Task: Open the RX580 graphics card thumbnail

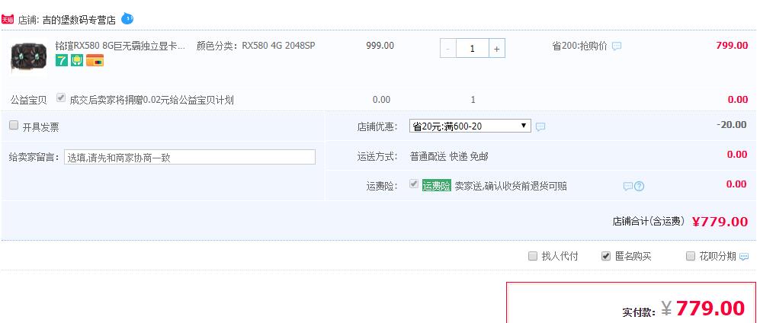Action: tap(29, 58)
